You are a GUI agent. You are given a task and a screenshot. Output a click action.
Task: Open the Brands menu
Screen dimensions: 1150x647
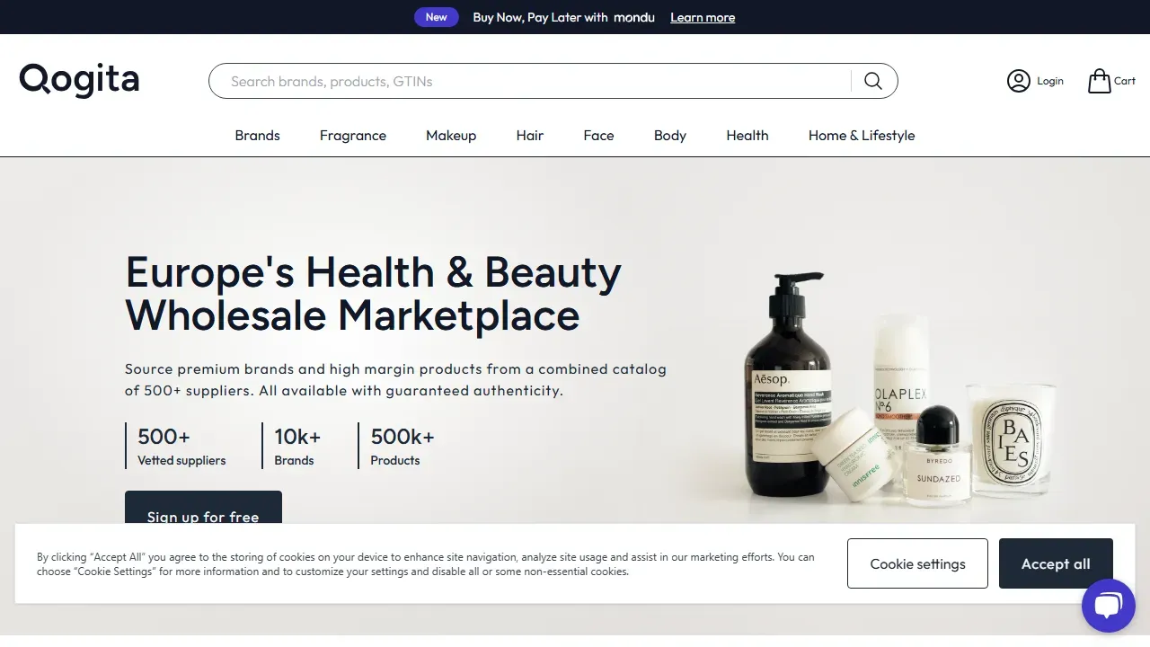[x=257, y=136]
